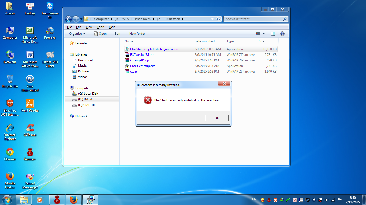Focus the Search Bluestack field
The height and width of the screenshot is (205, 366).
[256, 19]
